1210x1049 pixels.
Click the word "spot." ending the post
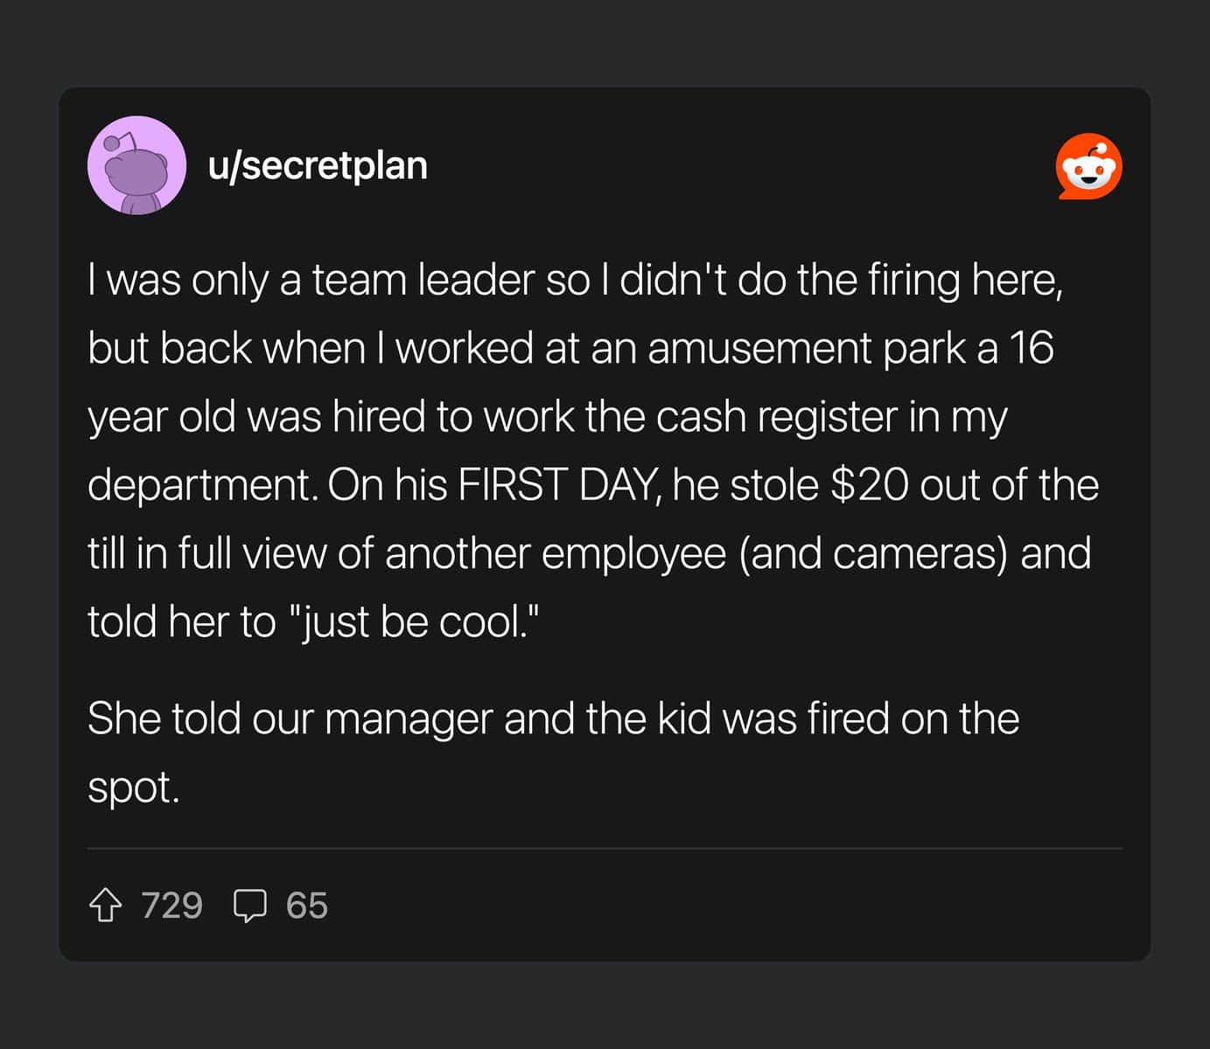point(133,788)
